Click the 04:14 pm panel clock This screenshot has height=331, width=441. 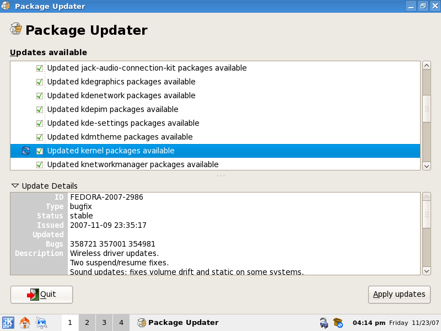click(369, 323)
